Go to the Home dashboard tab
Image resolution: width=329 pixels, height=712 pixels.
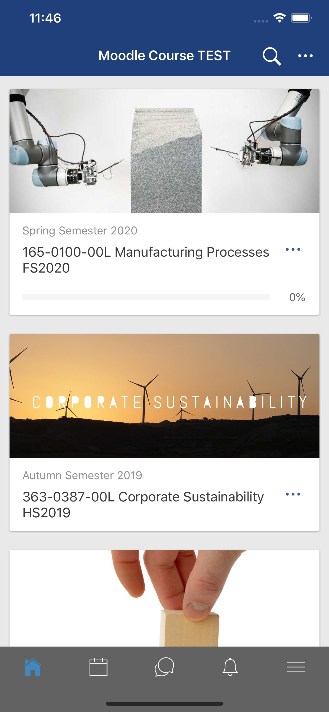click(33, 667)
